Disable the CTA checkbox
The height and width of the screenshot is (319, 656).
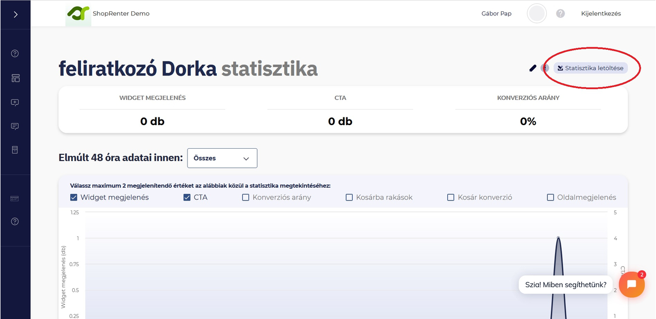coord(187,197)
